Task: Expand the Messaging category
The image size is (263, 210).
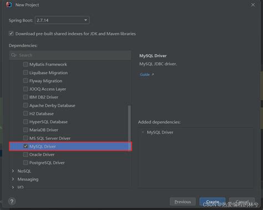Action: click(x=13, y=179)
